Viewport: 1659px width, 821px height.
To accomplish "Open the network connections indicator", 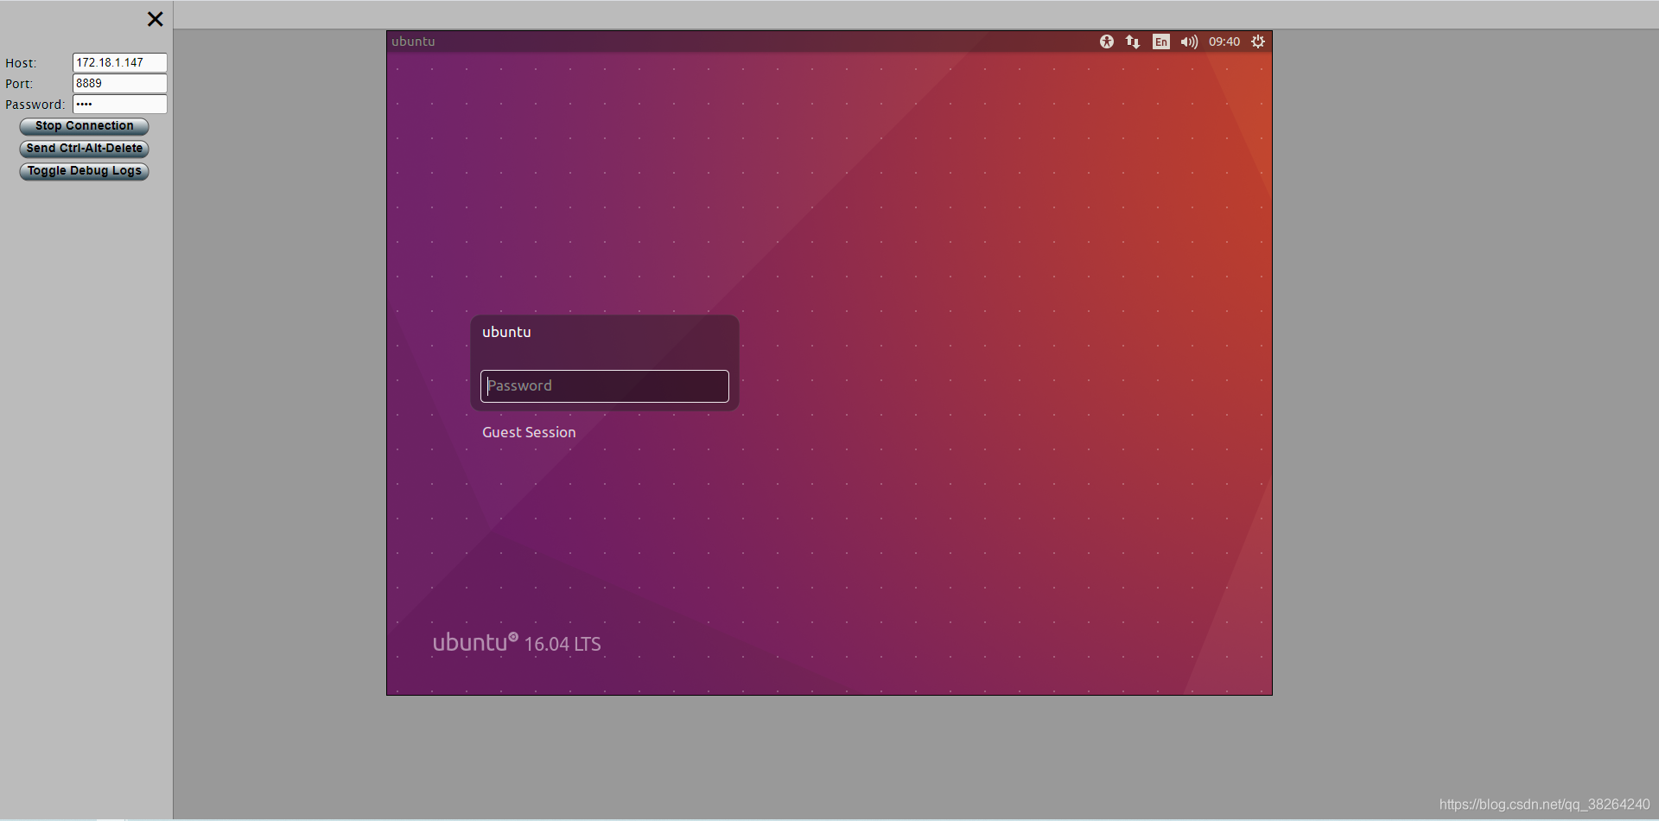I will 1133,41.
